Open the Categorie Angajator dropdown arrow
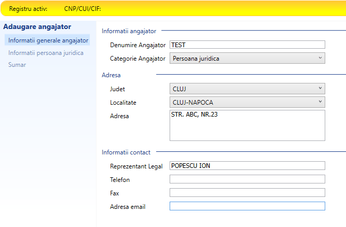346x227 pixels. [x=320, y=58]
